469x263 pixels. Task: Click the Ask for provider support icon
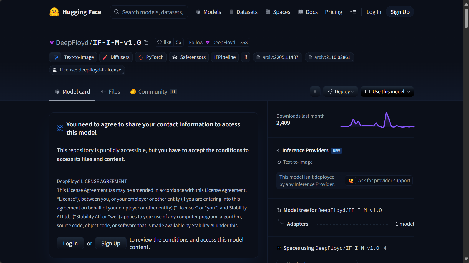pos(351,181)
